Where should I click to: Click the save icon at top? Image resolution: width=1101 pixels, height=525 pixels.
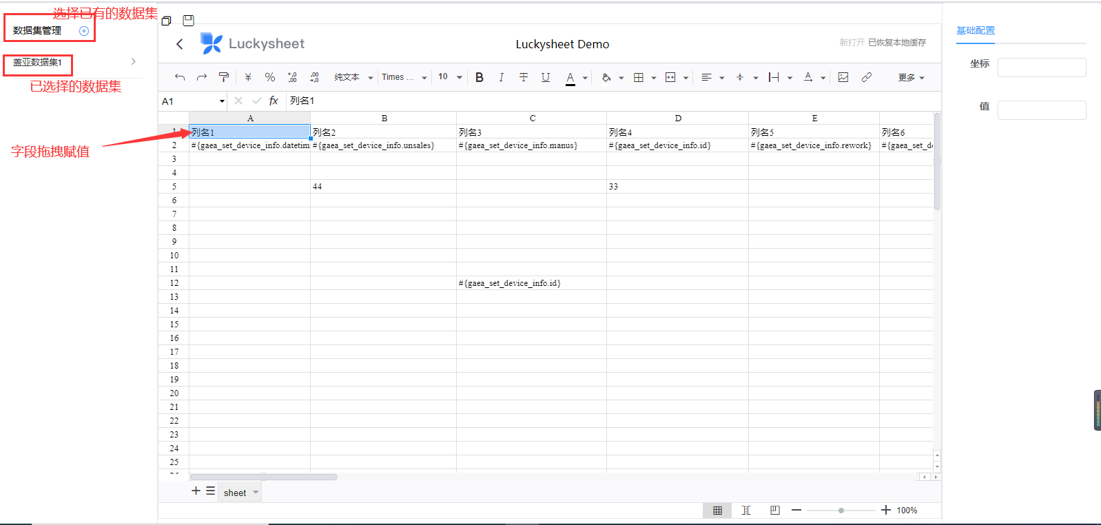pos(188,21)
